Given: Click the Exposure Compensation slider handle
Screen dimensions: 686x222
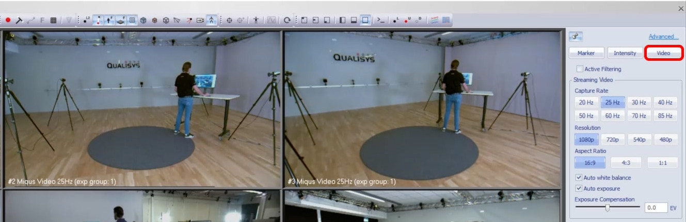Looking at the screenshot, I should 608,208.
